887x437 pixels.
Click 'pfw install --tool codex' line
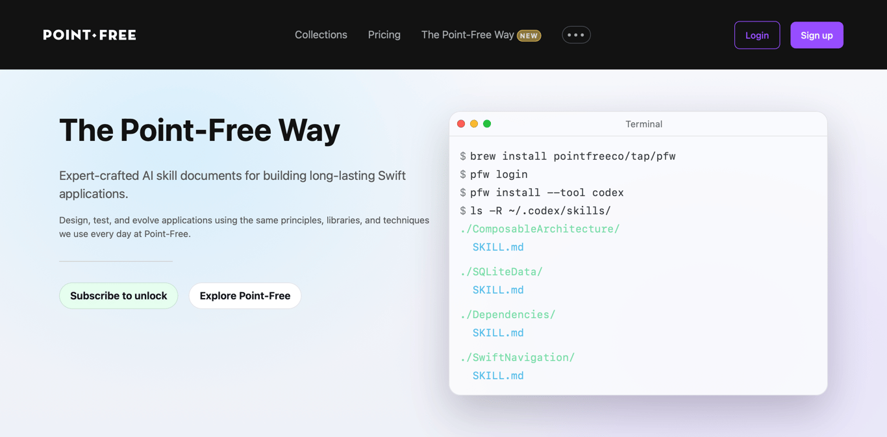click(x=542, y=192)
